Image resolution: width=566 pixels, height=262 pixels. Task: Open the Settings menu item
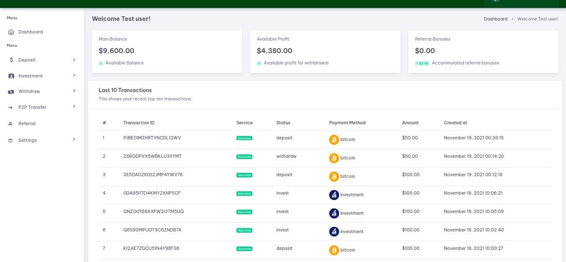28,140
